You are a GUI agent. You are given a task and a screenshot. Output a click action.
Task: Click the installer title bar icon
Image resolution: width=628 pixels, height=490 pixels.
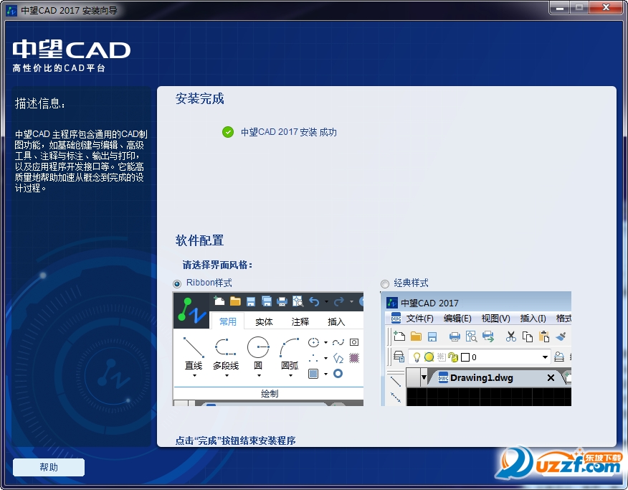click(x=12, y=11)
